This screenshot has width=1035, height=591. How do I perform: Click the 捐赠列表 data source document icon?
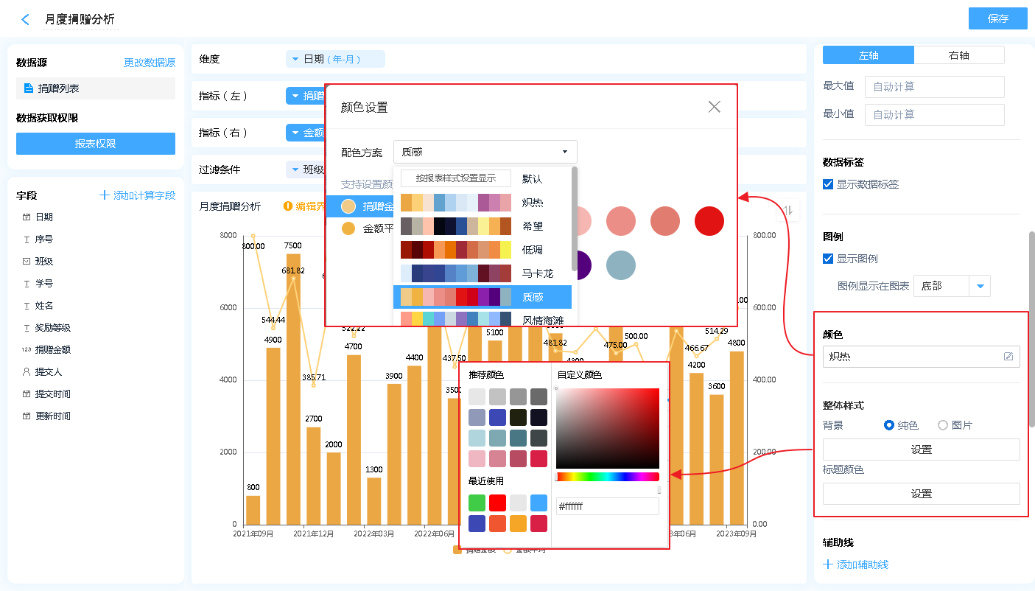tap(28, 88)
